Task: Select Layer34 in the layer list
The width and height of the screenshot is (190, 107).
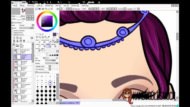Action: pyautogui.click(x=23, y=92)
